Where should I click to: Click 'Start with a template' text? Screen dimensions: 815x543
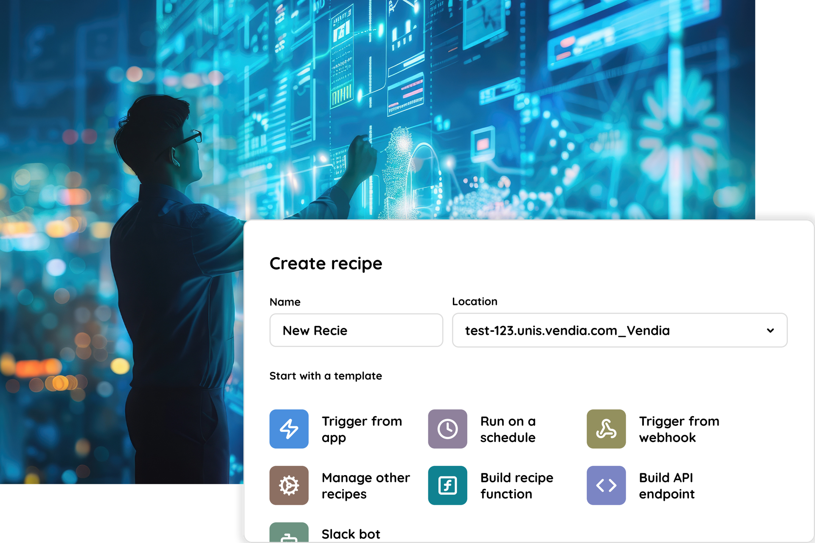tap(326, 376)
